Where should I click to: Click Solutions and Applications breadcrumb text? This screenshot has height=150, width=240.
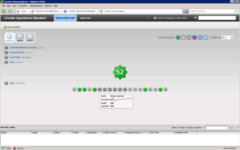[47, 11]
